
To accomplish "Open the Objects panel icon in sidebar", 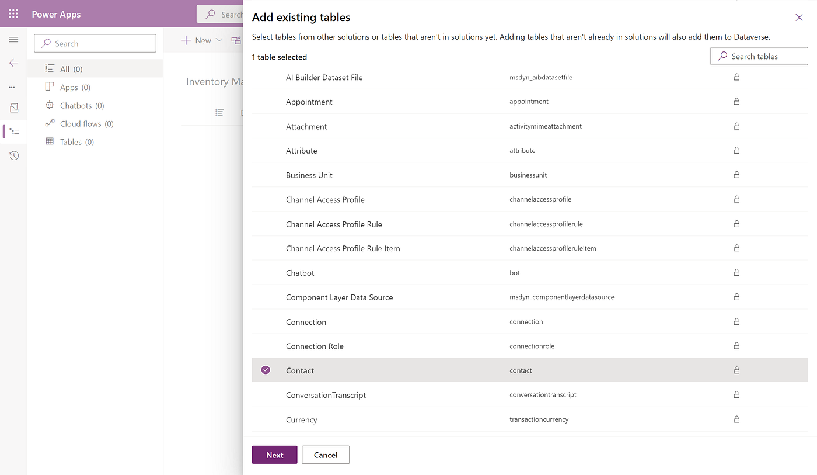I will 13,108.
